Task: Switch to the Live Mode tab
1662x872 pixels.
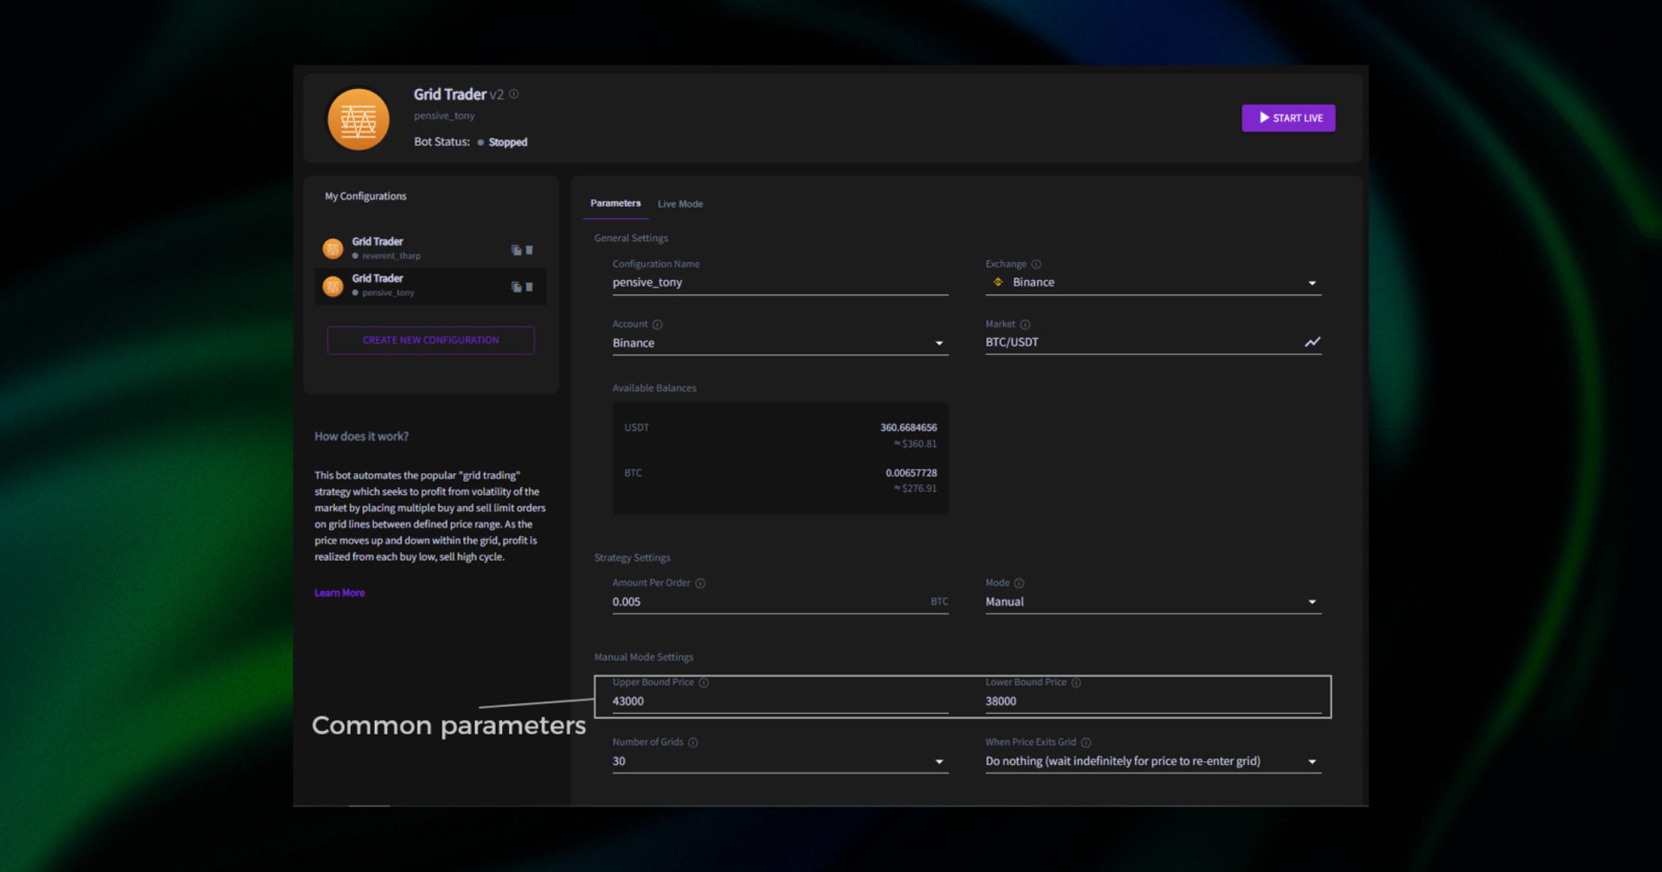Action: coord(680,204)
